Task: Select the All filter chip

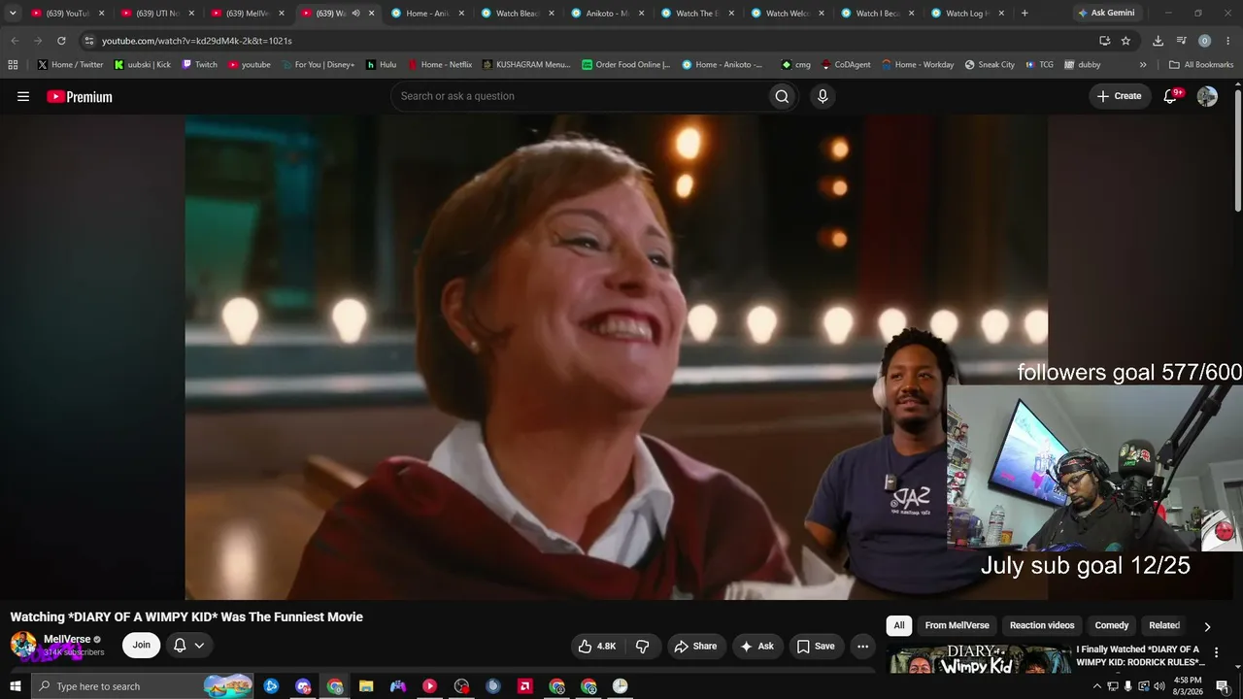Action: 899,625
